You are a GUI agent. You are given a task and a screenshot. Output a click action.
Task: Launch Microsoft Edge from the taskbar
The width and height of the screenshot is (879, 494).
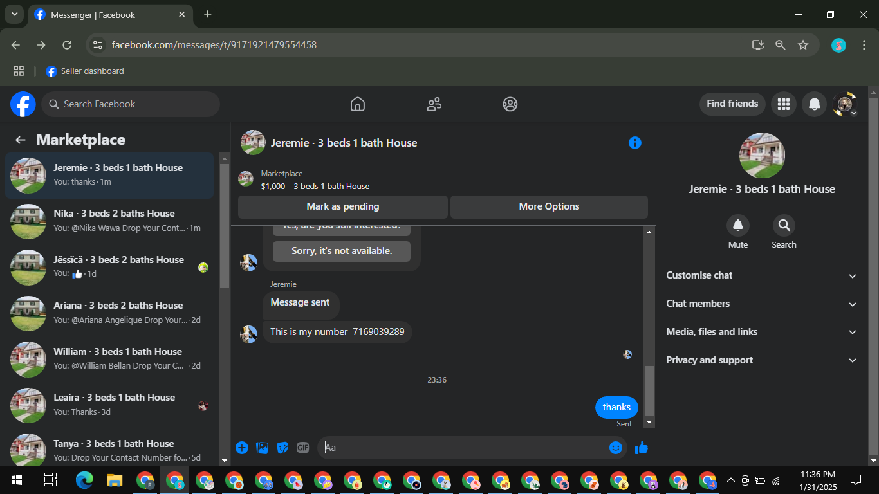coord(84,480)
